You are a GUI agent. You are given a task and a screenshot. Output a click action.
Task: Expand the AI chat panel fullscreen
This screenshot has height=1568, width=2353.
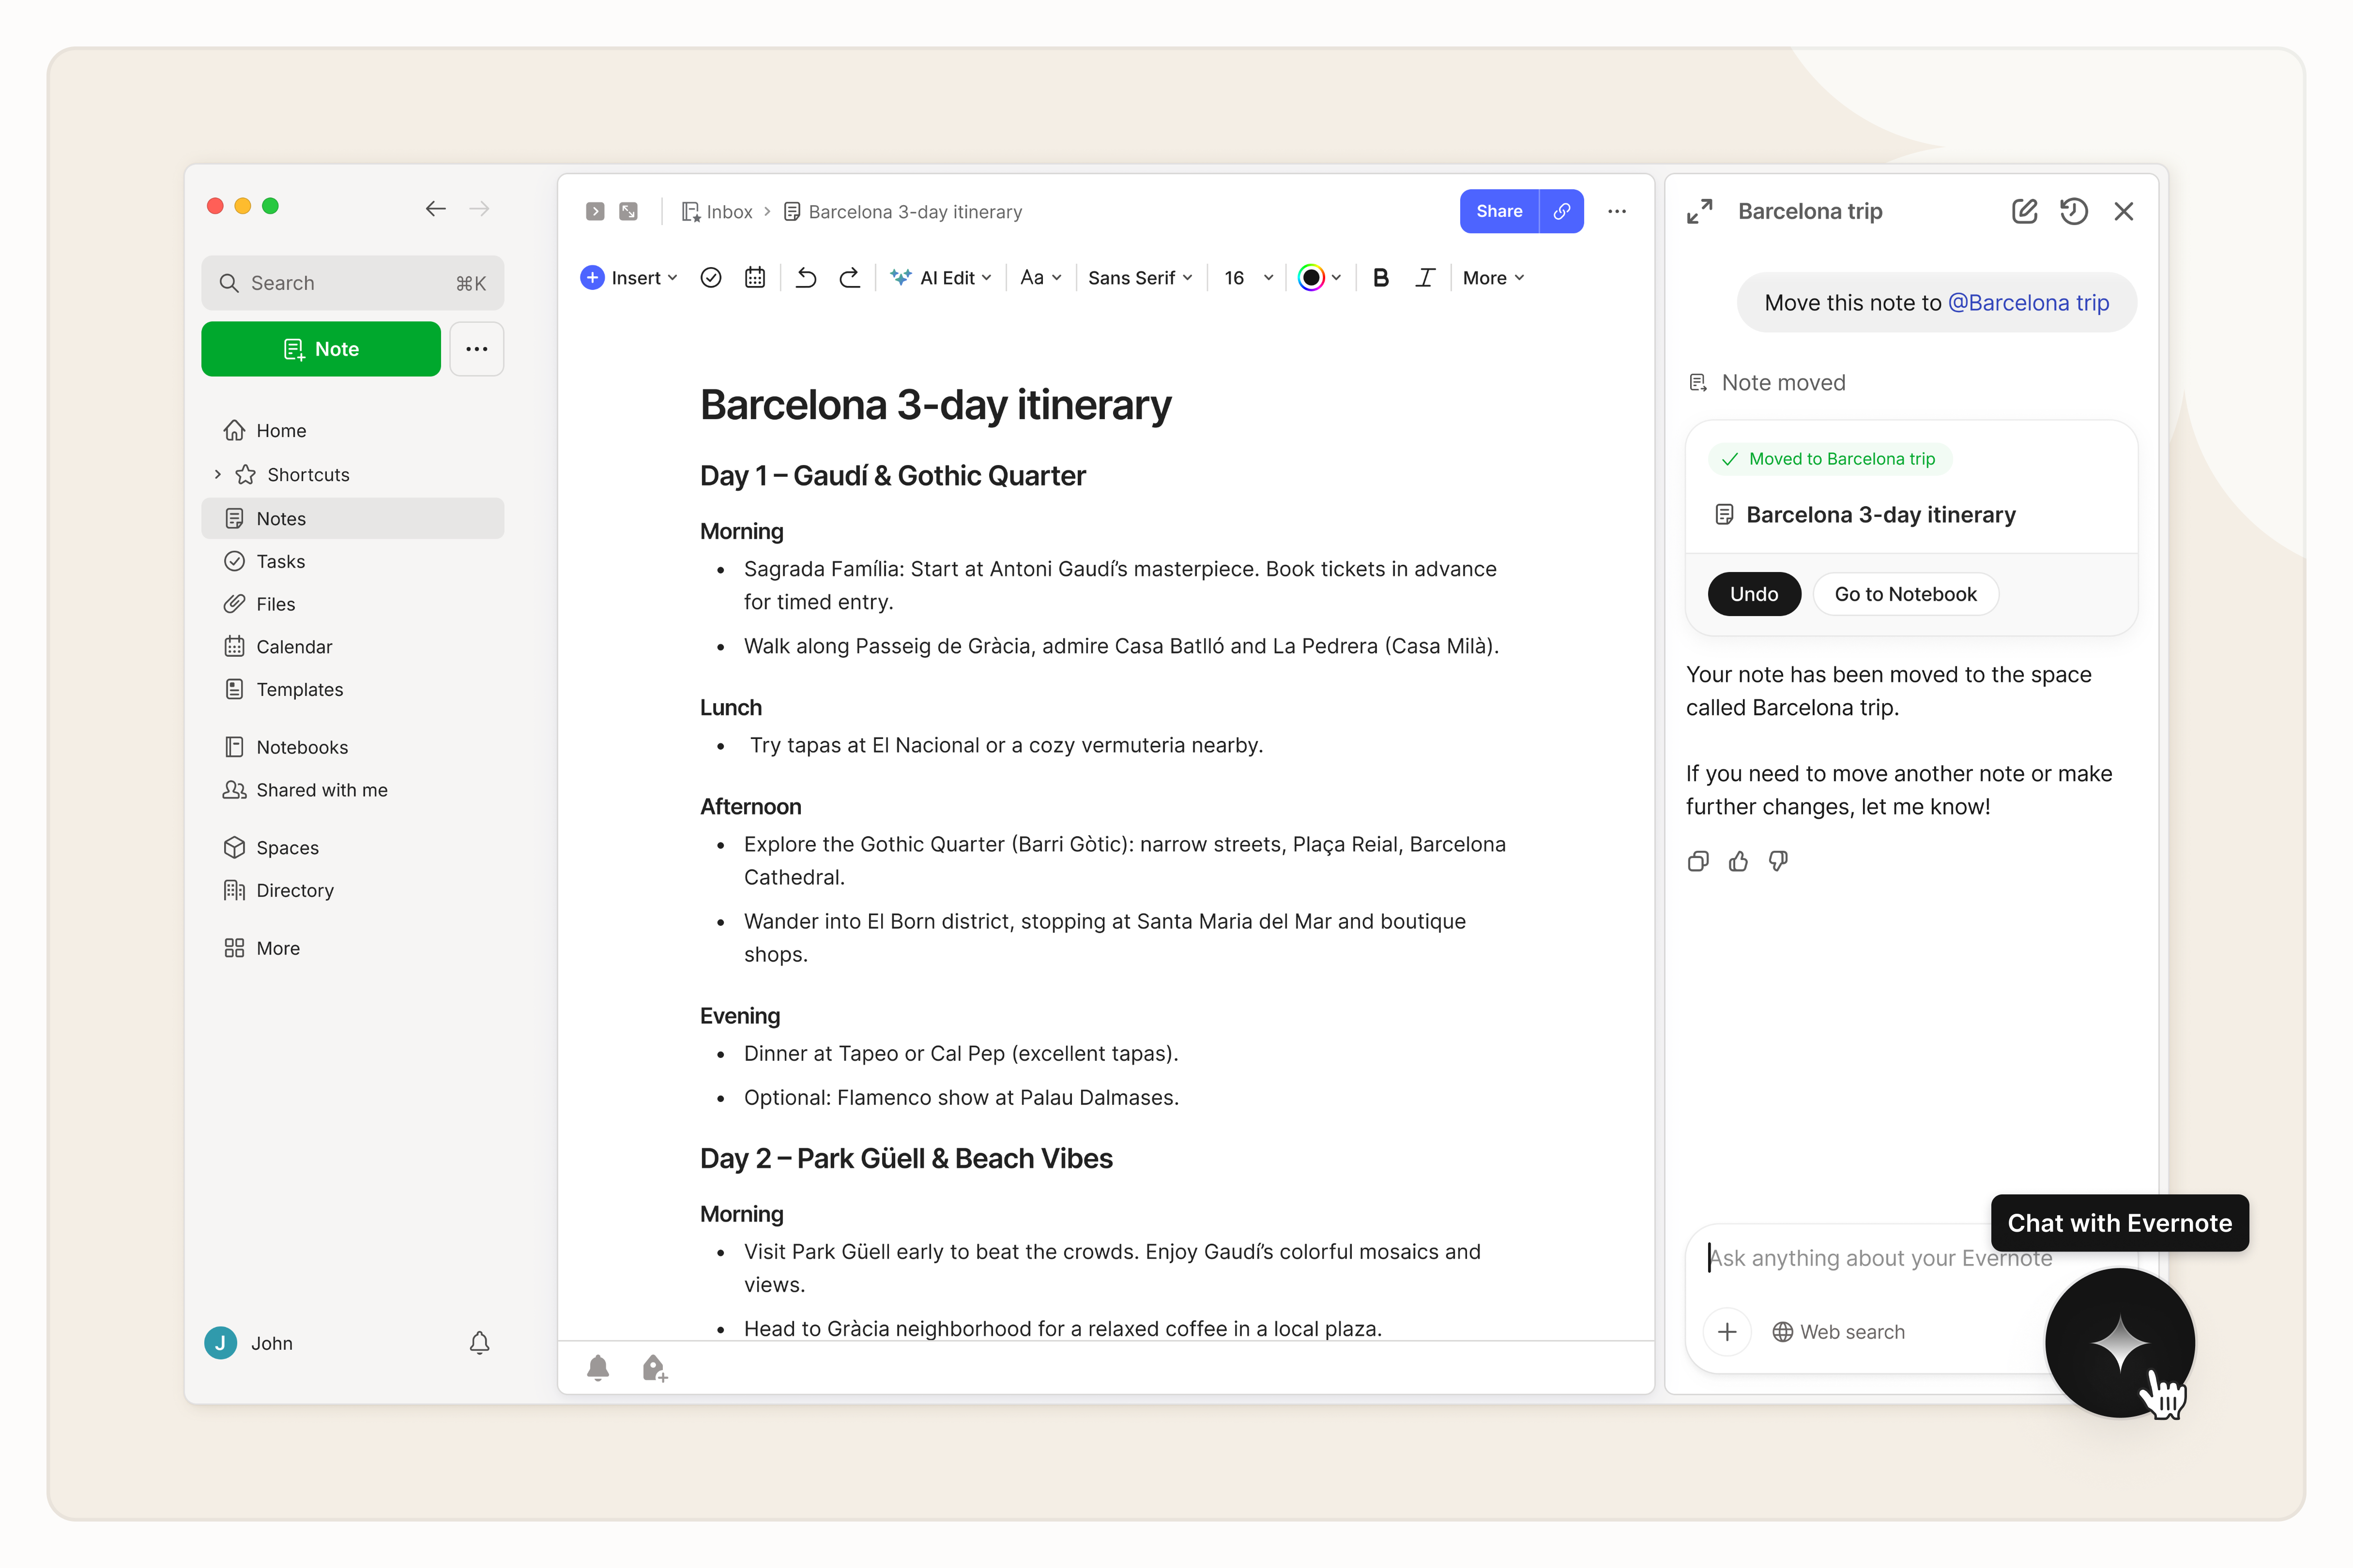coord(1699,211)
